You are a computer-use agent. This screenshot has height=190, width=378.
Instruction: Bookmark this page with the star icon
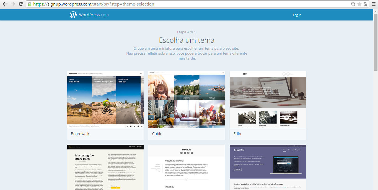click(x=359, y=4)
